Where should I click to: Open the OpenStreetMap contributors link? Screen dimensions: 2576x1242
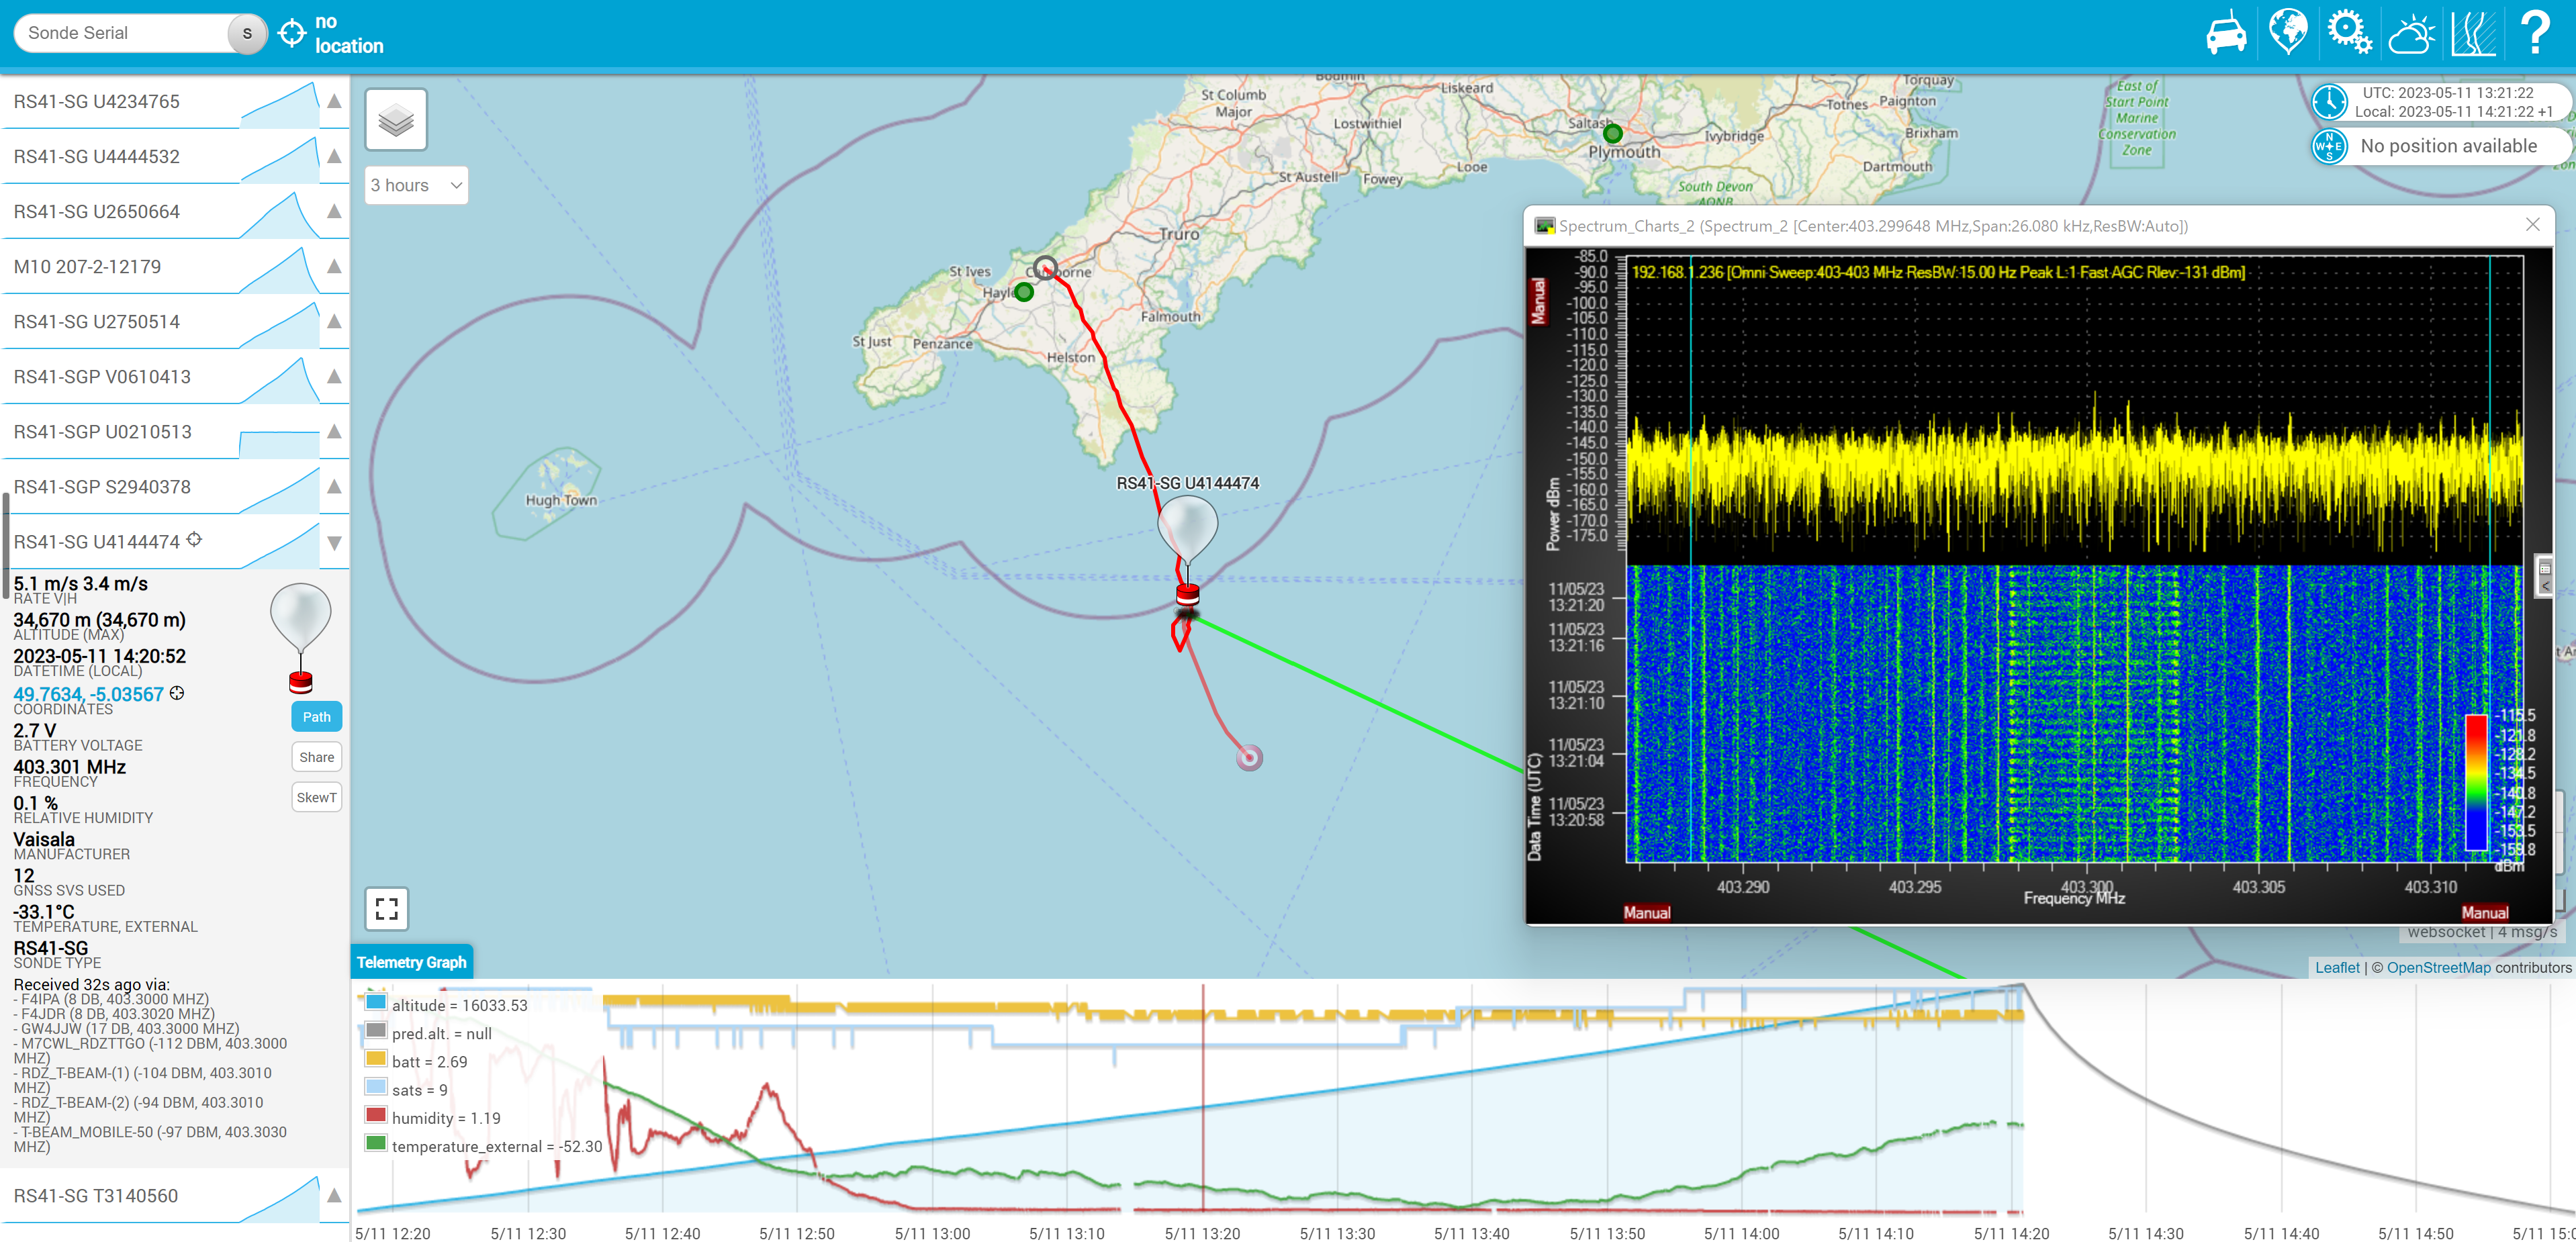pos(2438,967)
